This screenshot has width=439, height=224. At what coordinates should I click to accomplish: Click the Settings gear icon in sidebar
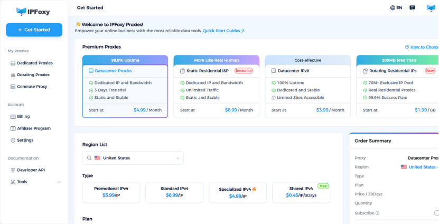(x=13, y=140)
